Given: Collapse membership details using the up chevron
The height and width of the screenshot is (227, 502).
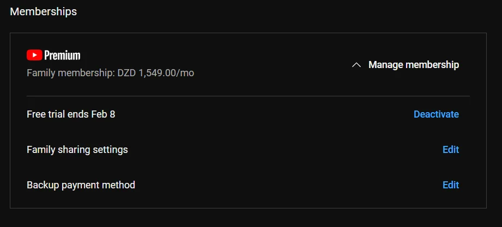Looking at the screenshot, I should click(x=356, y=65).
